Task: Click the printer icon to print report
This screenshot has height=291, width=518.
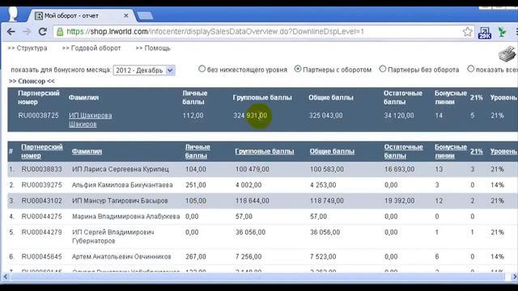Action: [507, 53]
